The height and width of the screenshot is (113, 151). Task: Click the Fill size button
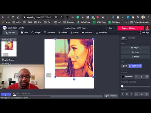124,66
